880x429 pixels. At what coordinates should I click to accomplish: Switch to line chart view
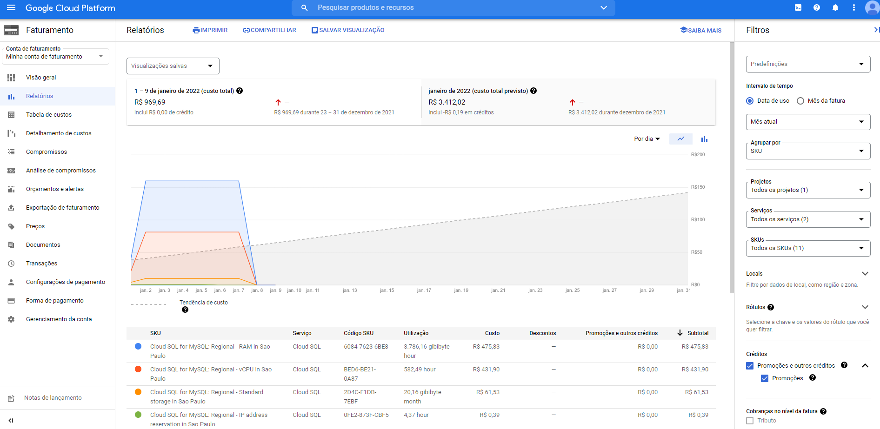(681, 139)
